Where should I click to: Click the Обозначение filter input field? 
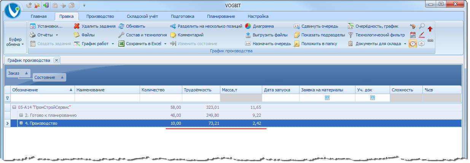43,98
